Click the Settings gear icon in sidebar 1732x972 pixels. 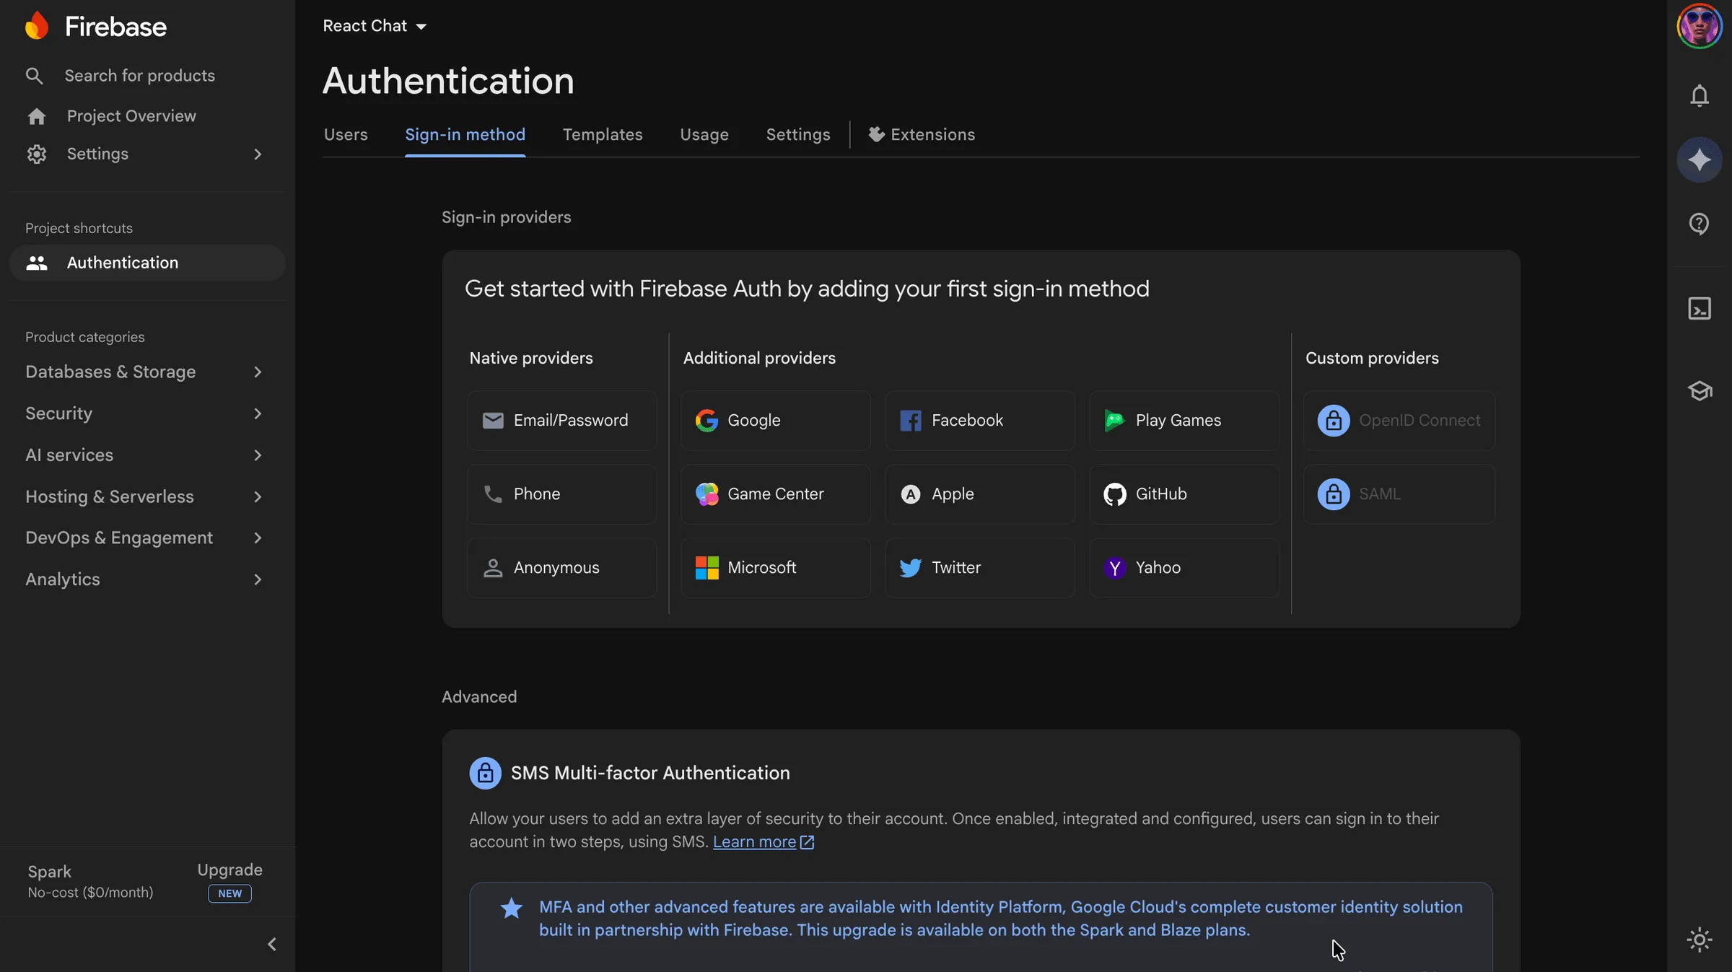(x=37, y=154)
